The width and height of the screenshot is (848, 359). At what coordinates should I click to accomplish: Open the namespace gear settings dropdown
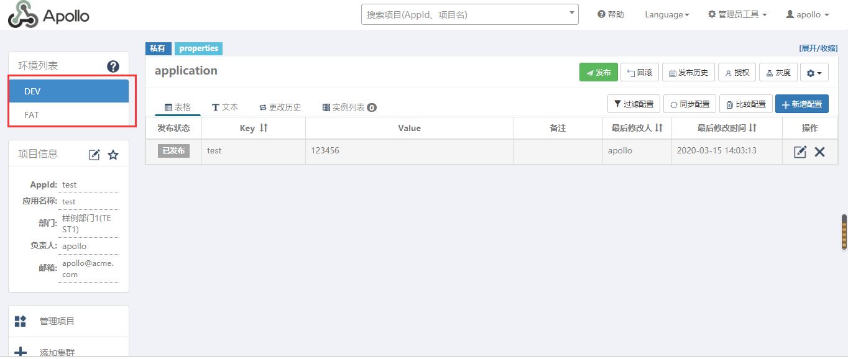click(814, 73)
